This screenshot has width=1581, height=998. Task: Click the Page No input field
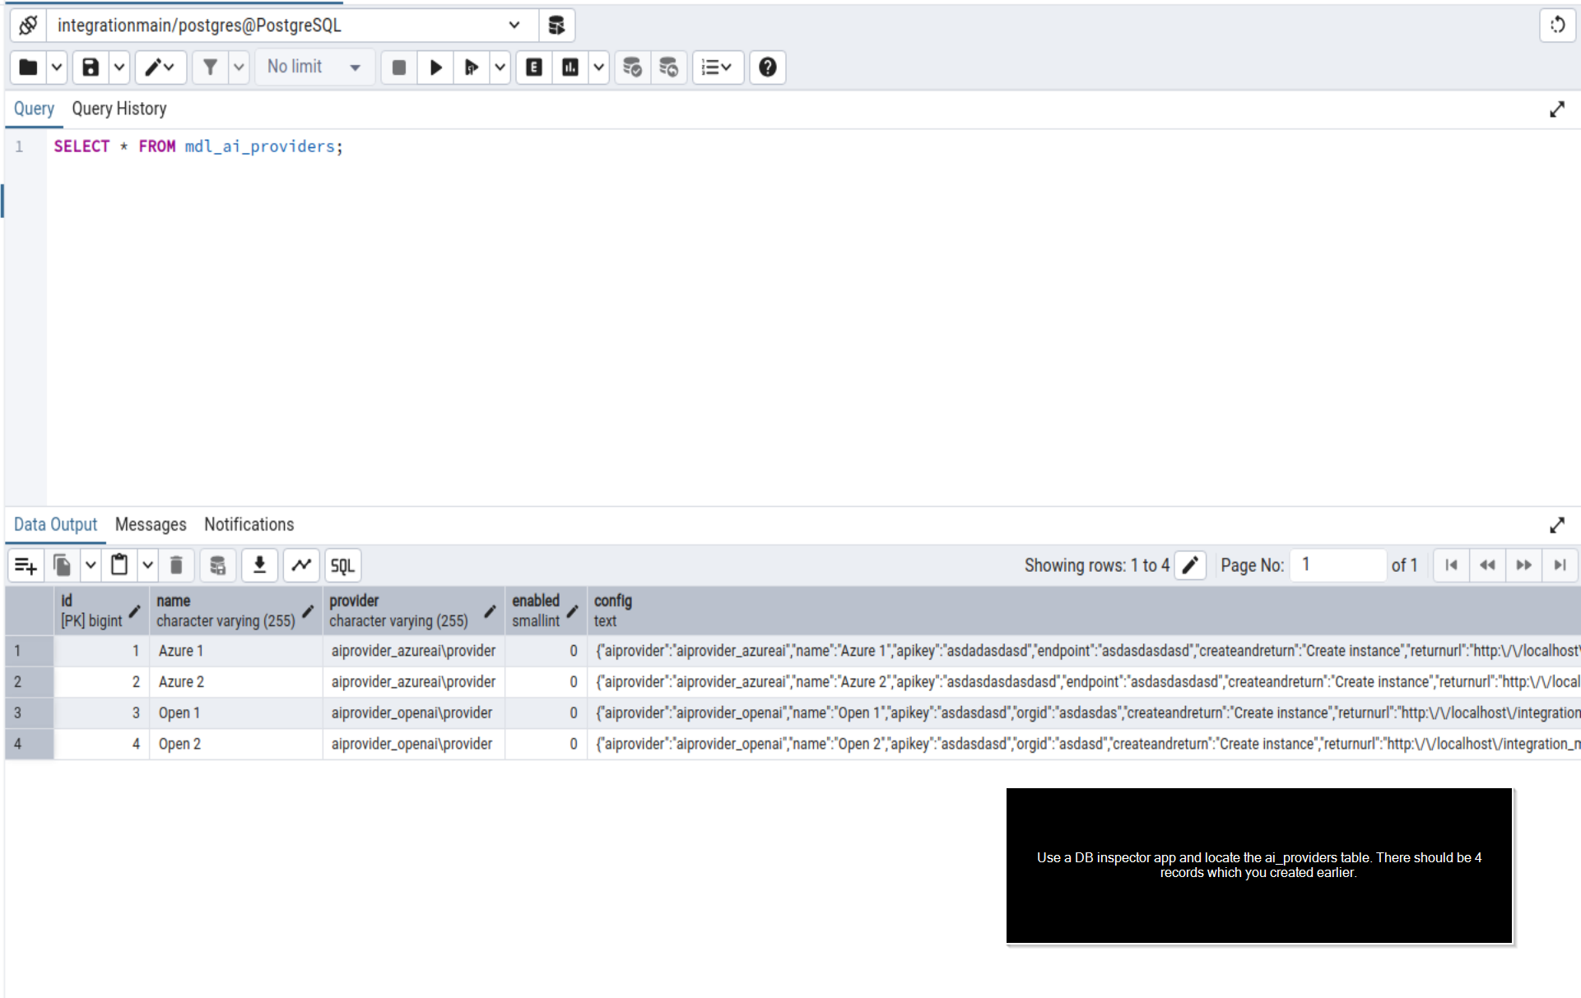(x=1338, y=565)
